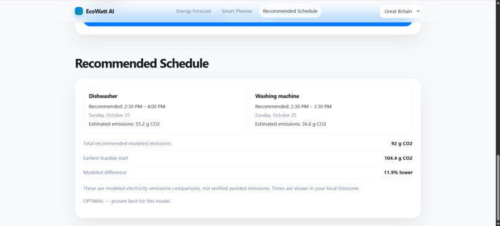Click Total recommended modeled emissions label
This screenshot has height=226, width=500.
127,144
